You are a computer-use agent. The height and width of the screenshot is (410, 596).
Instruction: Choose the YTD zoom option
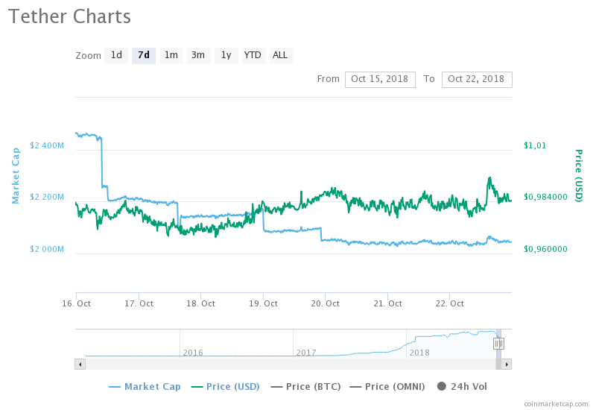pos(253,55)
